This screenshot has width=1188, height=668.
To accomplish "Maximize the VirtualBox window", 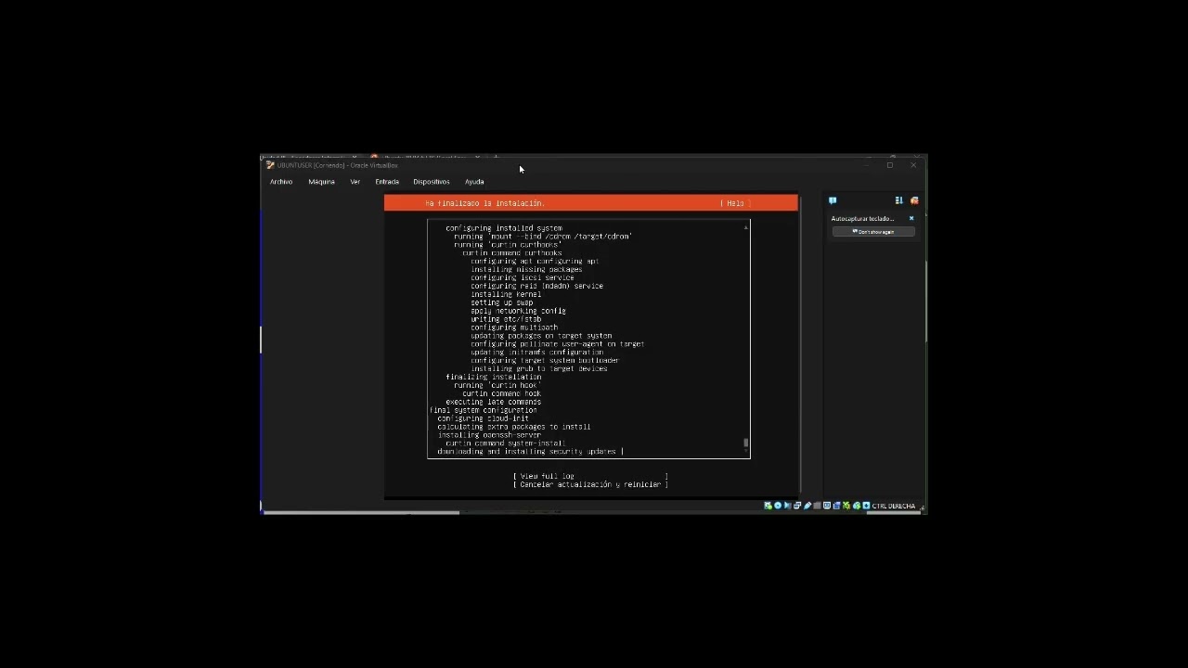I will click(x=890, y=165).
